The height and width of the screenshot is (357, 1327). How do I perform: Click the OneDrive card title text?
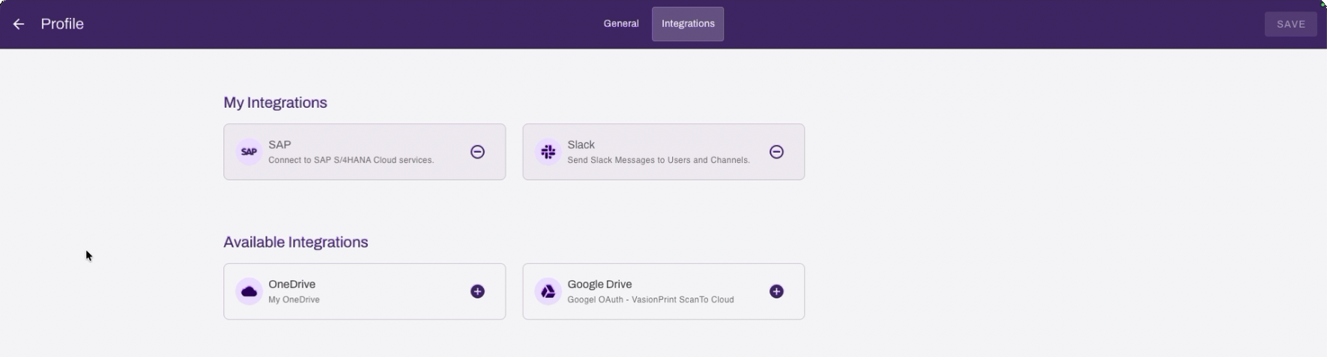pos(291,284)
